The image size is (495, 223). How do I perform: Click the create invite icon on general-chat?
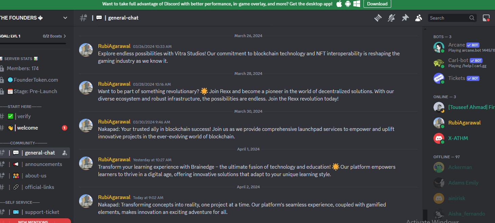click(x=65, y=153)
